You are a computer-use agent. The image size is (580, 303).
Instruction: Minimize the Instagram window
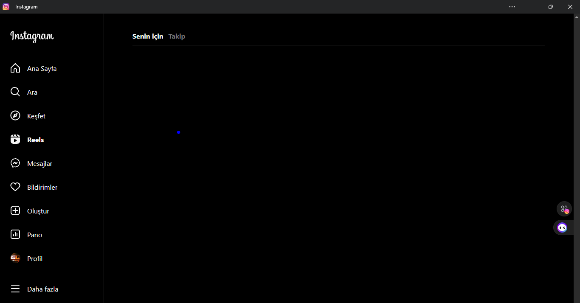pyautogui.click(x=531, y=7)
